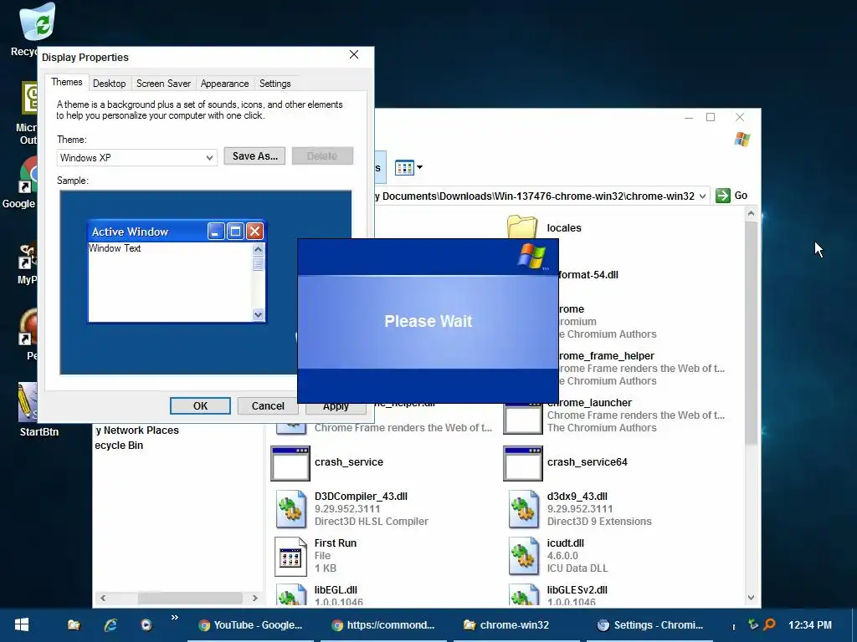Click the greyed-out Delete button
857x642 pixels.
[322, 156]
